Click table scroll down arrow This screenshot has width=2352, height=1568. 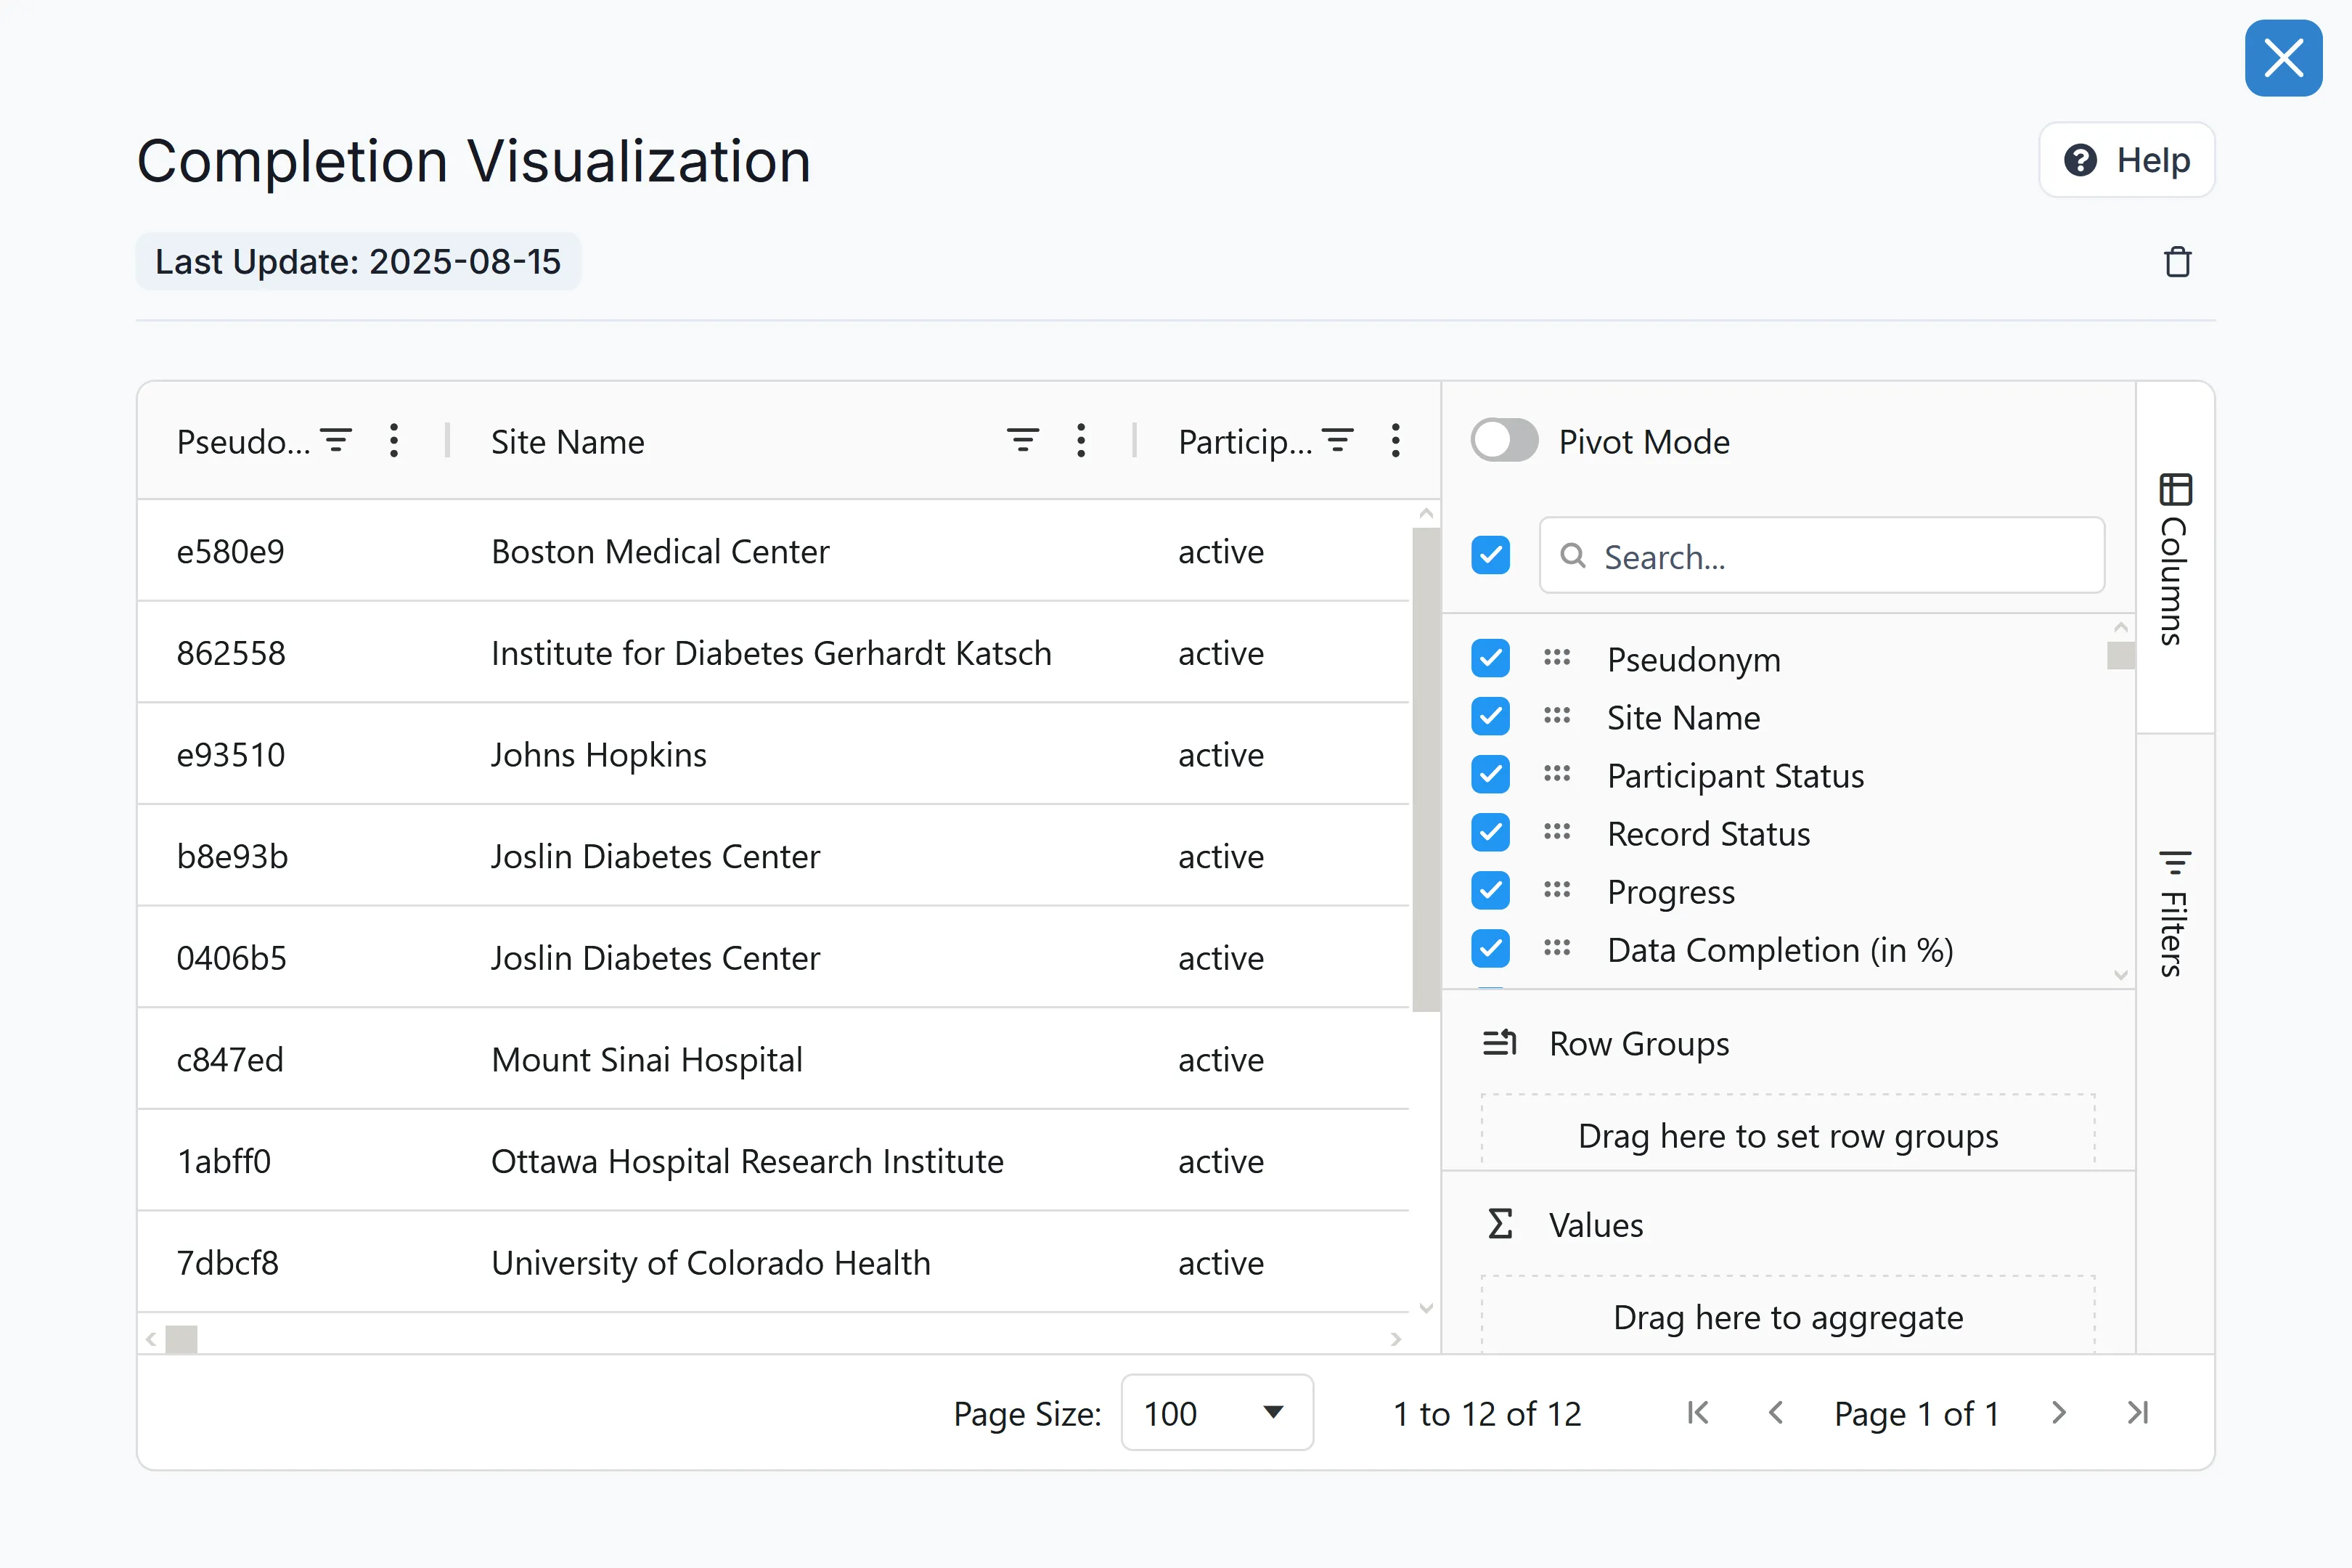tap(1426, 1308)
